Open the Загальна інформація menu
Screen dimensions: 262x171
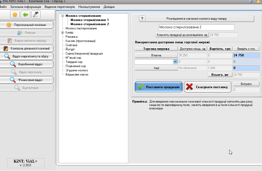pos(25,7)
